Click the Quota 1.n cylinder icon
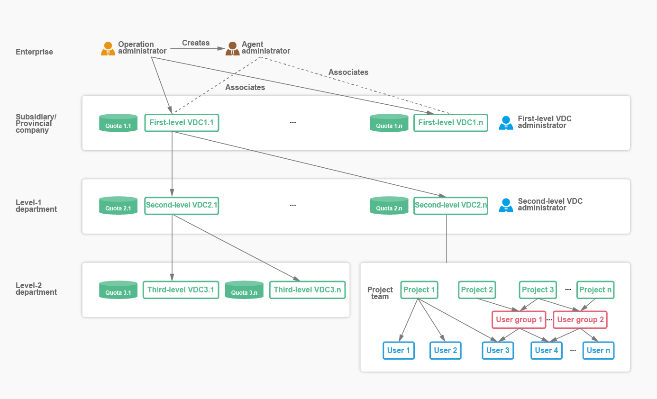 point(389,123)
